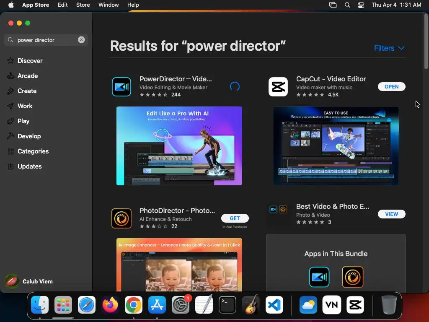This screenshot has height=322, width=429.
Task: Open the CapCut app icon
Action: coord(278,87)
